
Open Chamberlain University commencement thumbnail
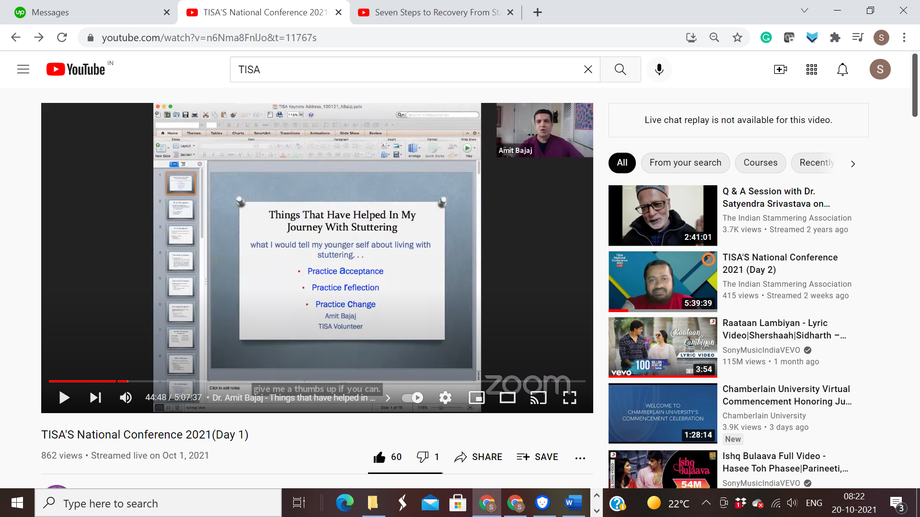663,413
